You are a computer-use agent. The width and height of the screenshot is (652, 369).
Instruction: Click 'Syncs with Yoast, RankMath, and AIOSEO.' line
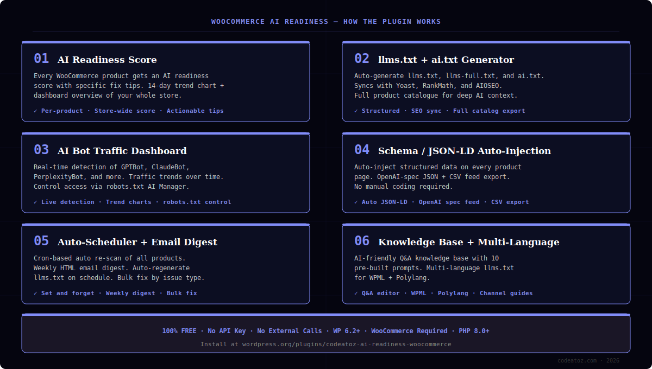(x=429, y=86)
